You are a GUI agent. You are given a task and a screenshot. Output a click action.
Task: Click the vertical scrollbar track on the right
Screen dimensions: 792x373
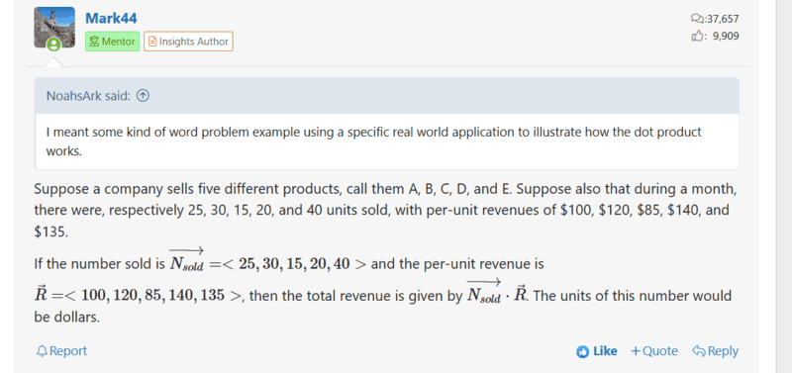(783, 186)
